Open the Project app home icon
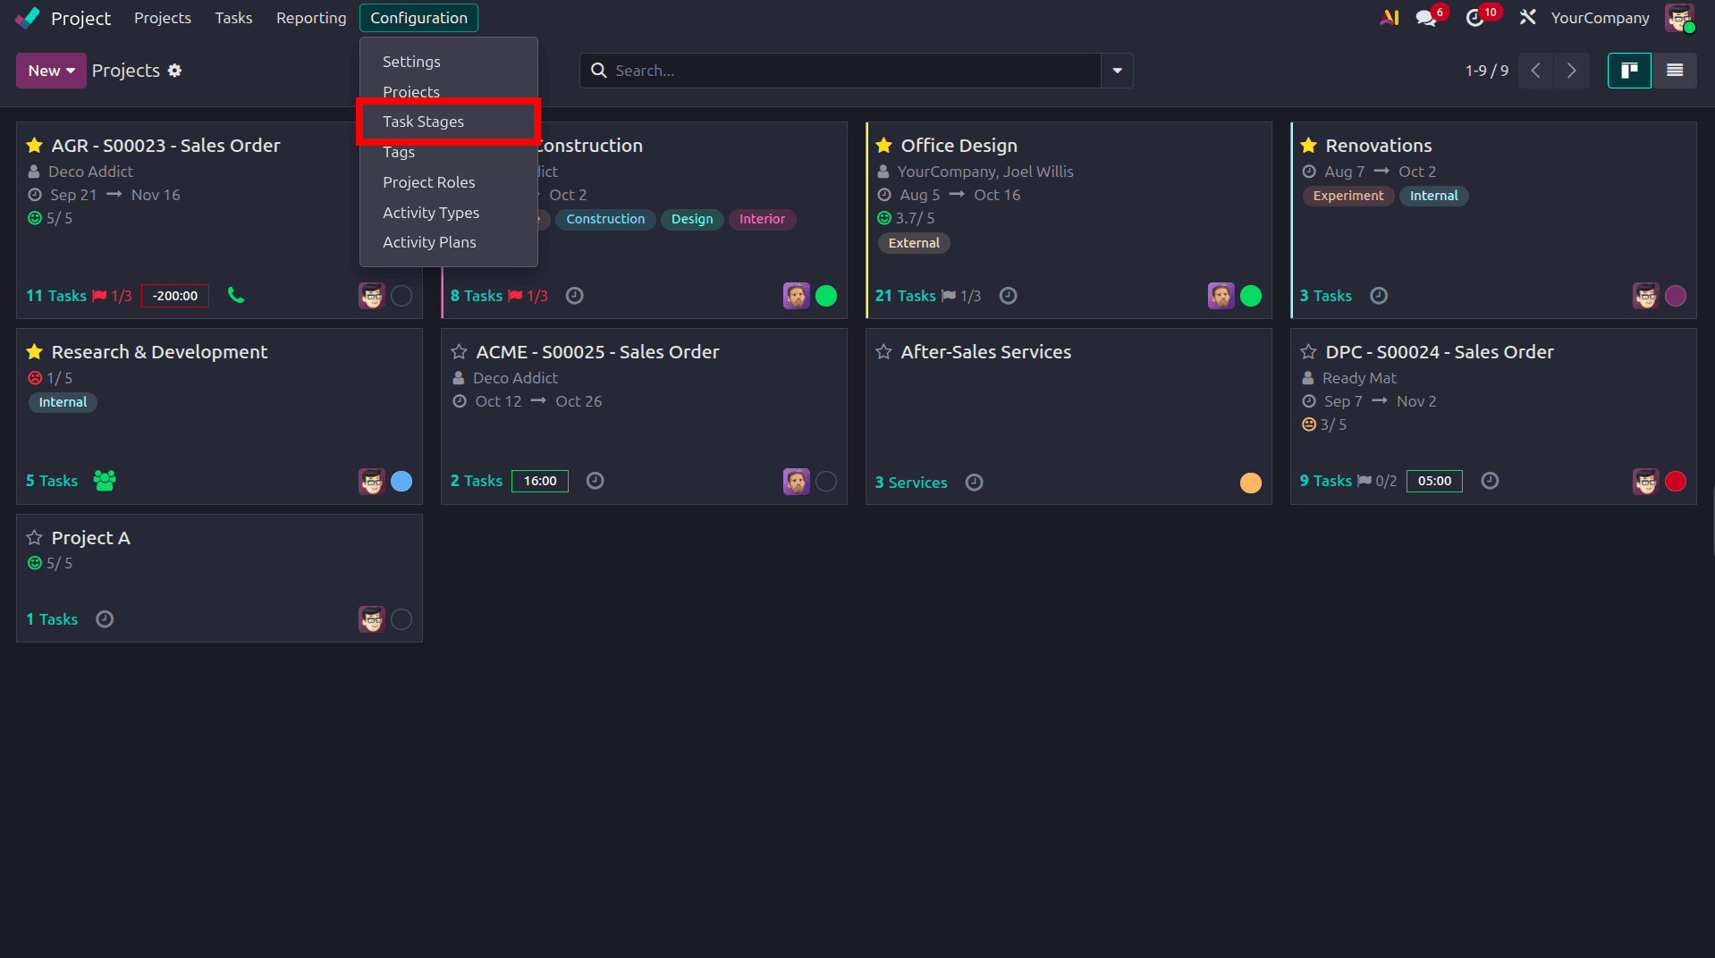The width and height of the screenshot is (1715, 958). pyautogui.click(x=28, y=18)
